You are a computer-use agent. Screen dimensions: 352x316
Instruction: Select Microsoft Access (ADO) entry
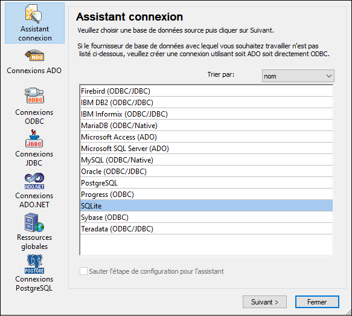coord(206,137)
